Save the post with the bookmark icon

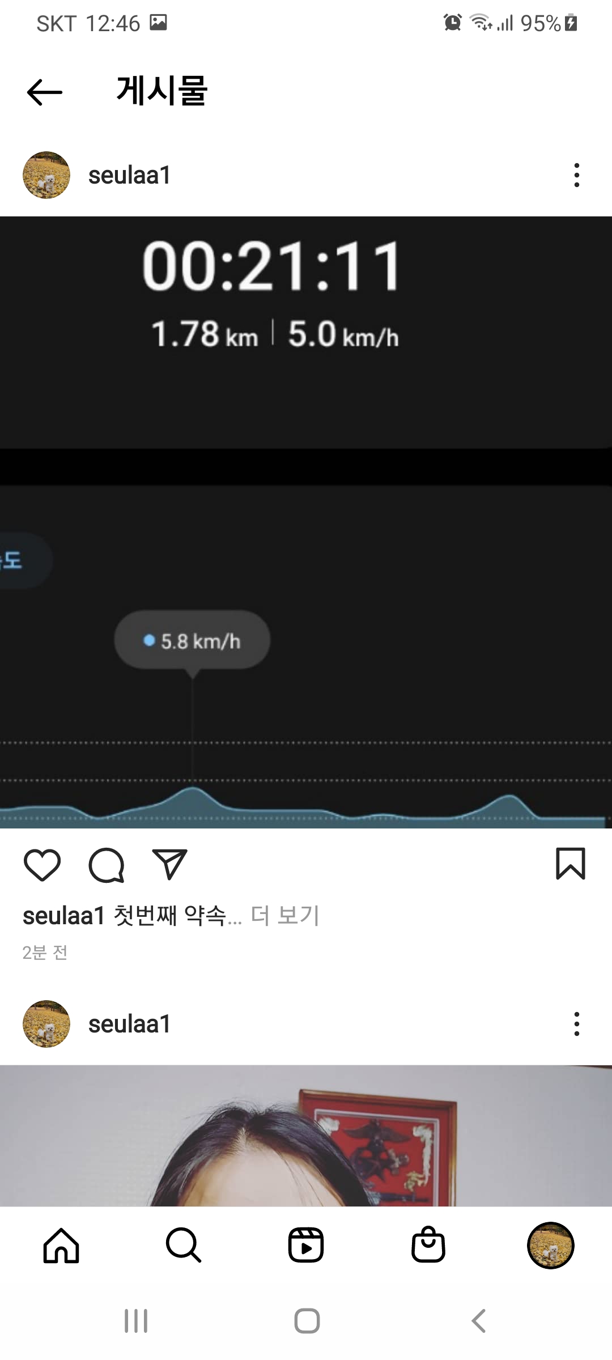click(570, 864)
